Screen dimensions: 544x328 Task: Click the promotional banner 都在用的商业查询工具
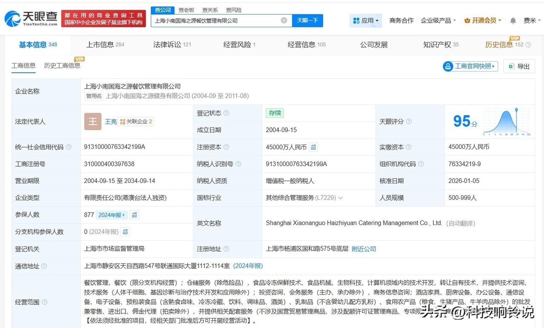(x=104, y=18)
